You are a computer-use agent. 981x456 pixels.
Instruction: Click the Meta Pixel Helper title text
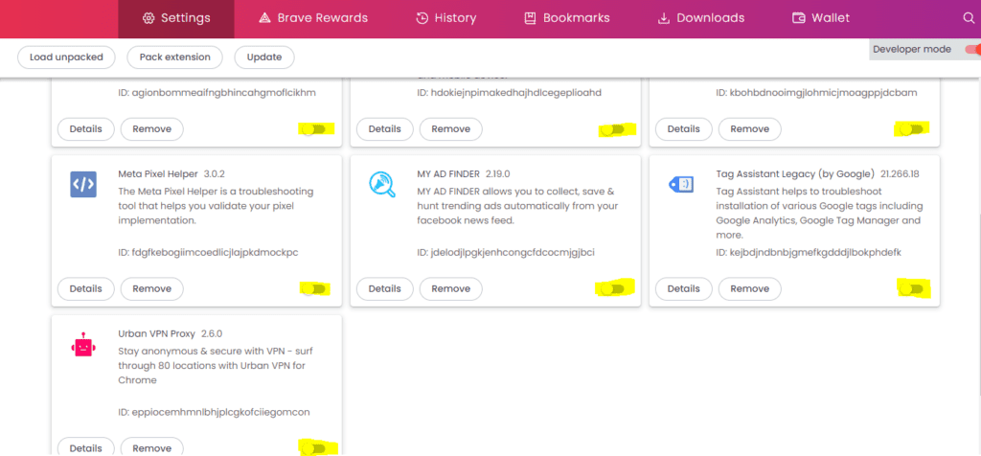click(x=158, y=174)
